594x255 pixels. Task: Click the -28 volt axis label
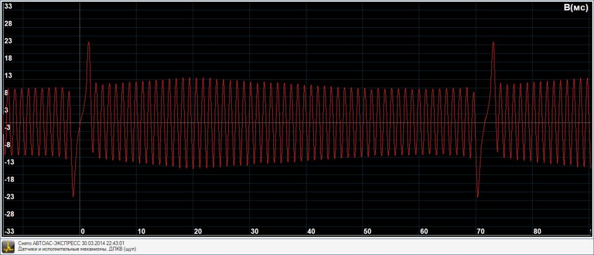(9, 214)
